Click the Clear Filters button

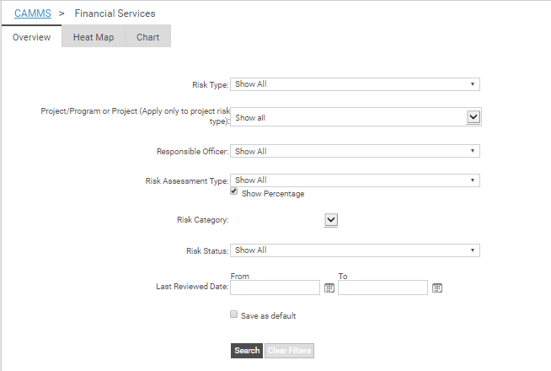[289, 351]
